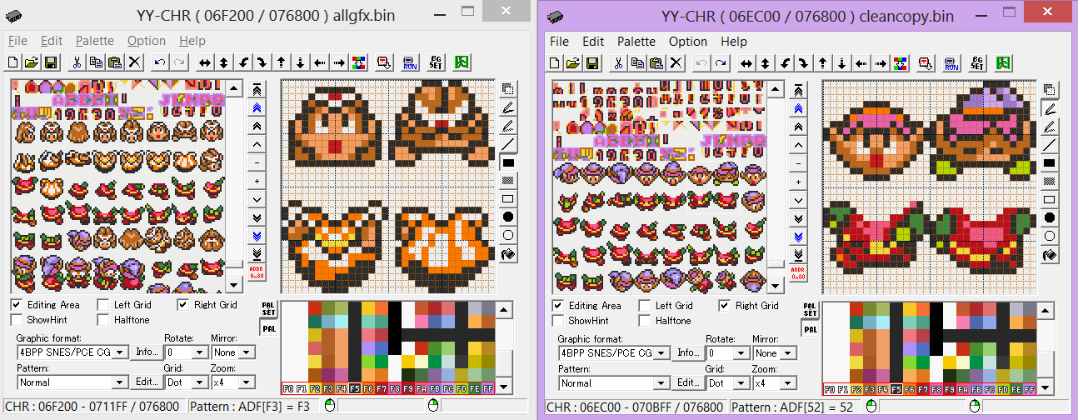Toggle Editing Area in cleancopy.bin window
Screen dimensions: 1078x420
click(587, 306)
